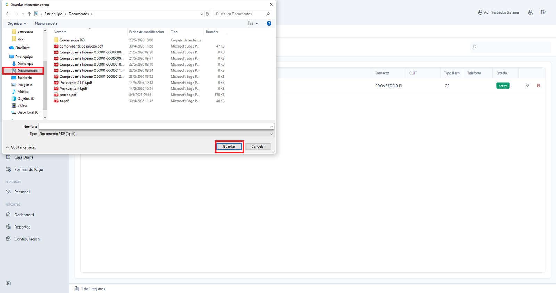The height and width of the screenshot is (293, 556).
Task: Open Configuracion in the sidebar menu
Action: tap(27, 239)
